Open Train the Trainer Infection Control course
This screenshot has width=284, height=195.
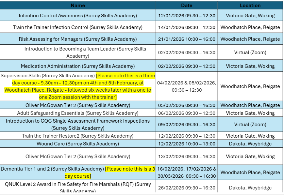tap(78, 27)
